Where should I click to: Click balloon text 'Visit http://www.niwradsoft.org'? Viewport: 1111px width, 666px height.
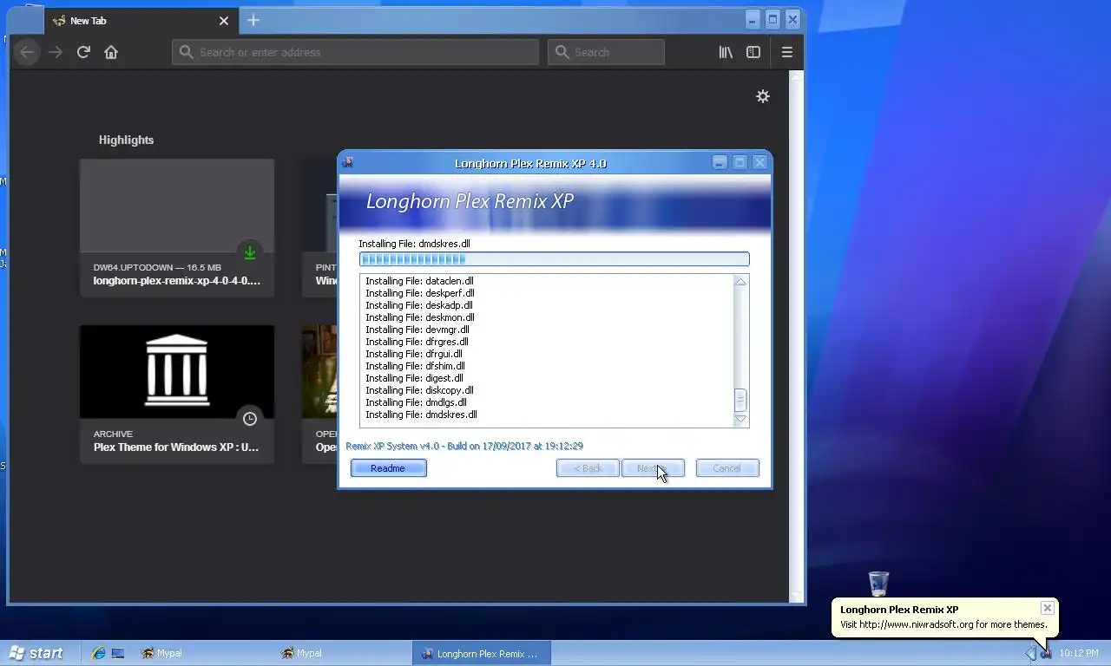click(x=906, y=624)
